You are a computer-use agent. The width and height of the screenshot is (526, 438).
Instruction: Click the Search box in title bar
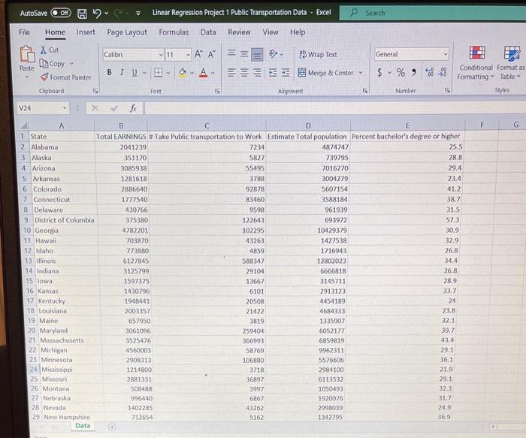[x=433, y=13]
